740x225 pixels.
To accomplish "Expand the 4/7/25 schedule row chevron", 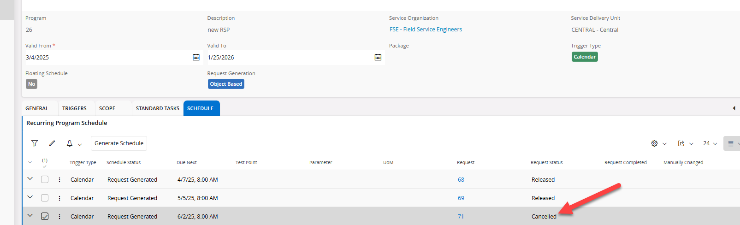I will pyautogui.click(x=30, y=178).
